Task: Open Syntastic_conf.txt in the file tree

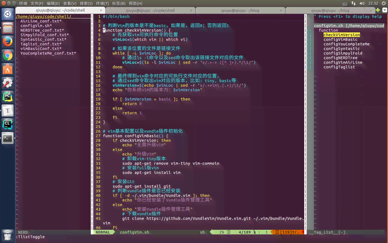Action: (43, 39)
